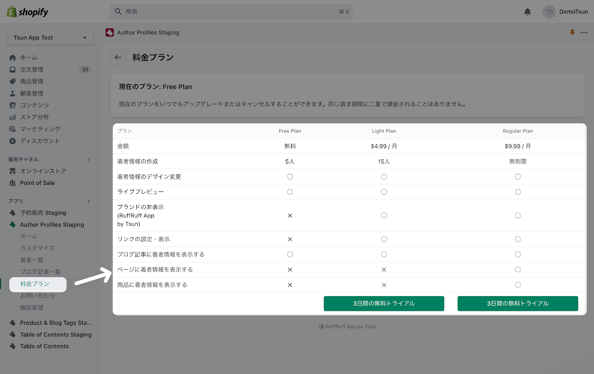
Task: Click the Table of Contents Staging app icon
Action: [13, 335]
